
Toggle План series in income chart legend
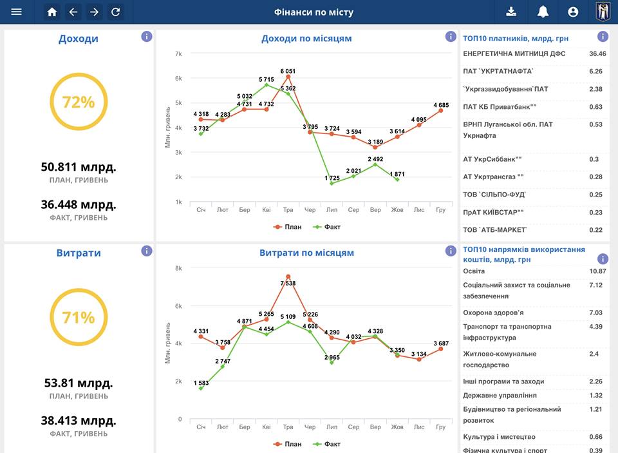pyautogui.click(x=287, y=227)
